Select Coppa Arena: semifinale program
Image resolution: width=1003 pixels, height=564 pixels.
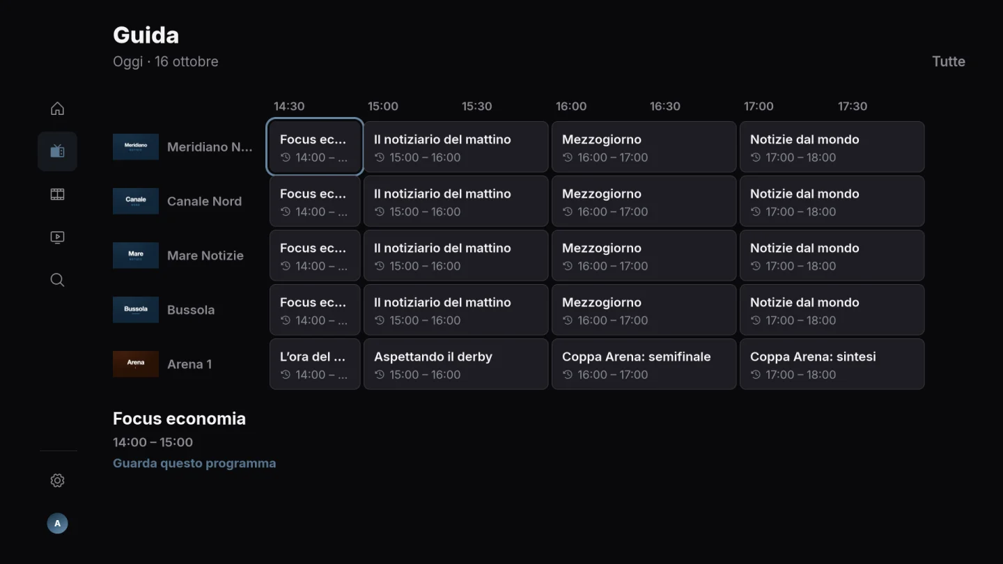[644, 364]
